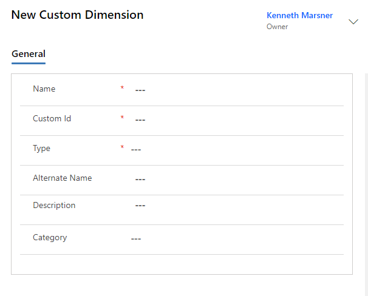368x296 pixels.
Task: Click the Name field label
Action: [x=44, y=89]
